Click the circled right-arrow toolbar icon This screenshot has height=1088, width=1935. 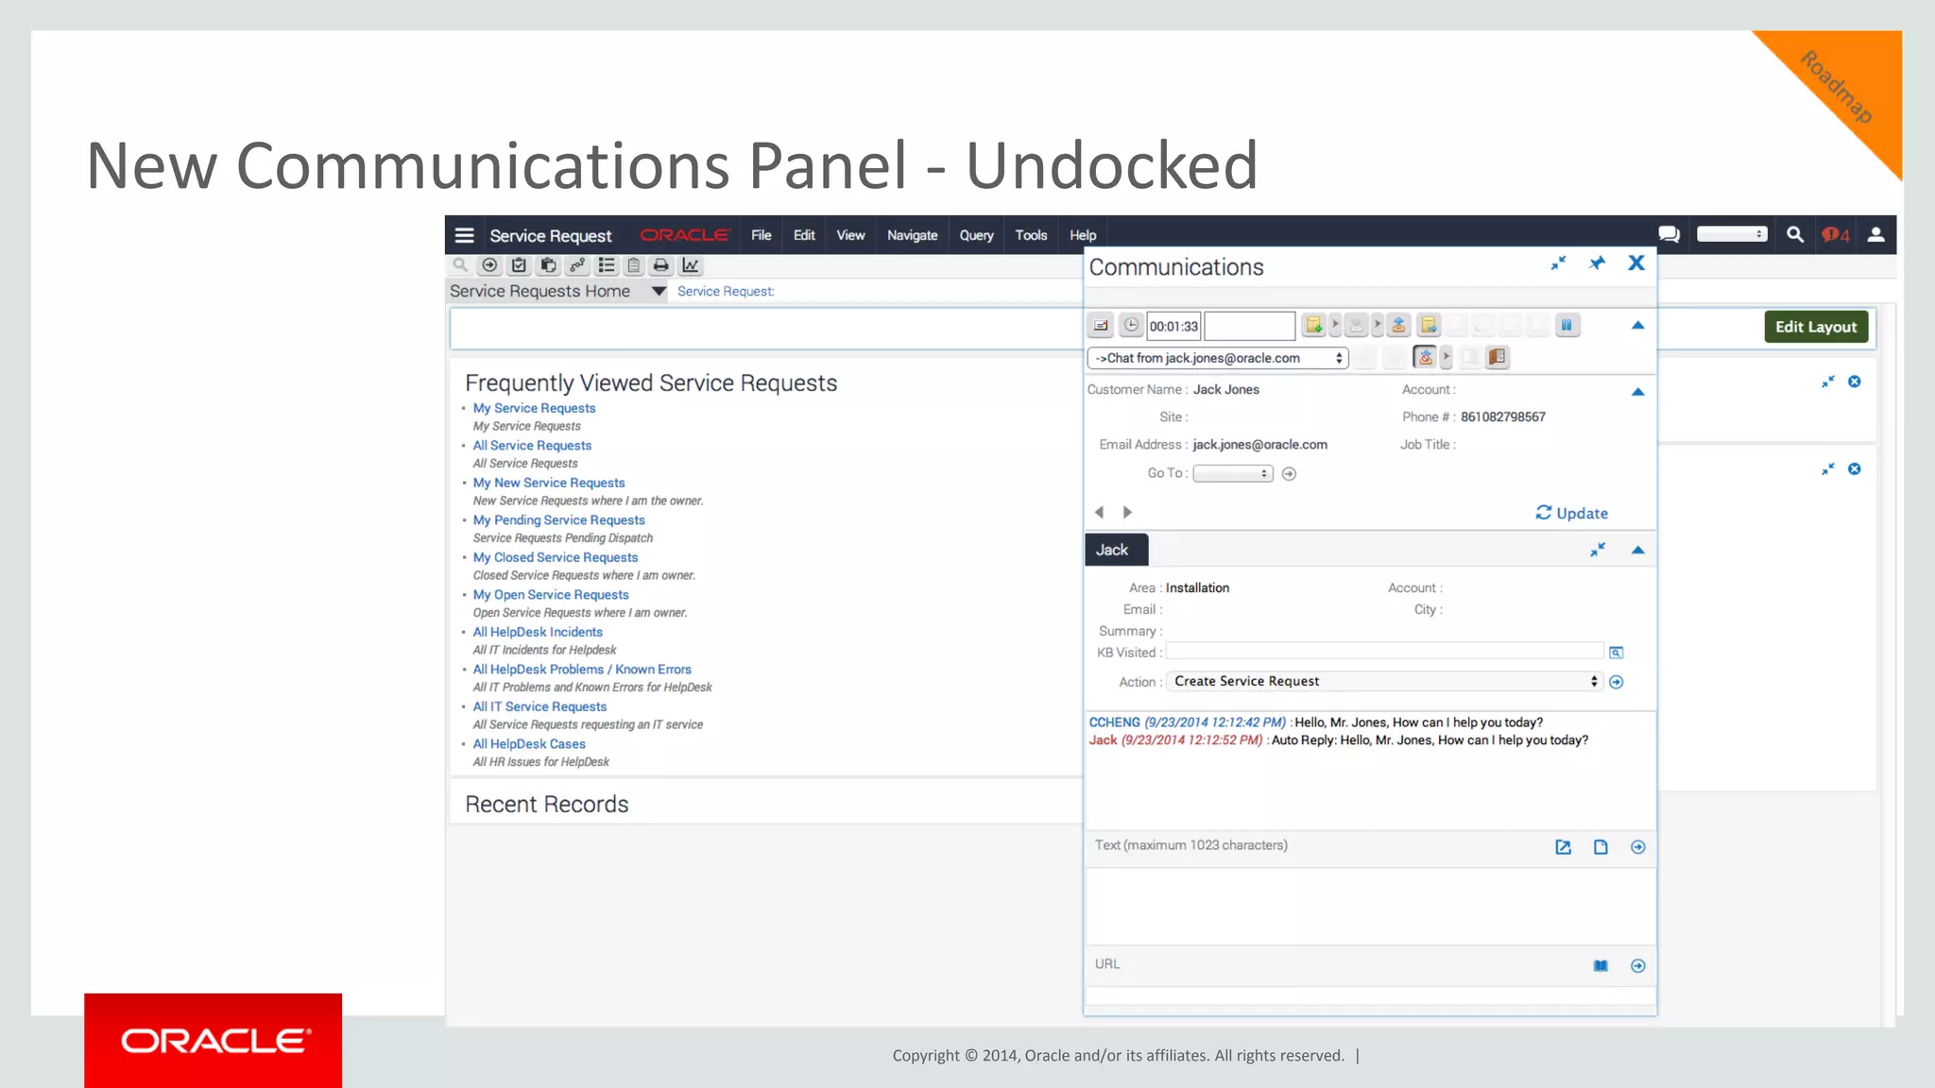(x=489, y=265)
